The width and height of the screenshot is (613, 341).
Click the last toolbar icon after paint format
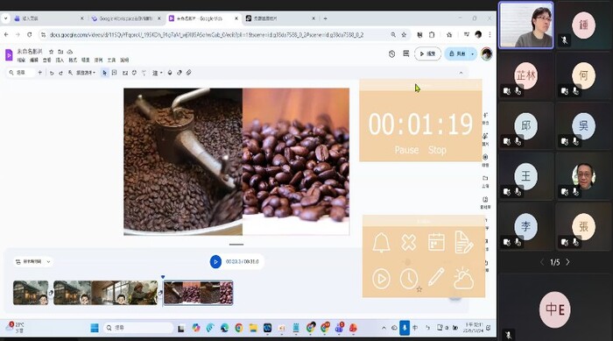(189, 73)
